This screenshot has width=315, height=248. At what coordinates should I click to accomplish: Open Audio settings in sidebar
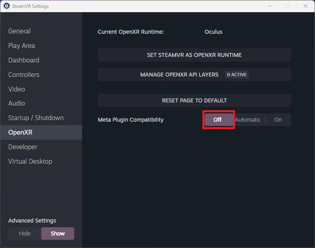coord(17,103)
